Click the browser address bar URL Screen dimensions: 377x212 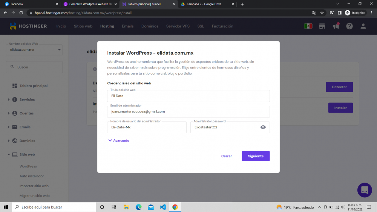[x=83, y=13]
